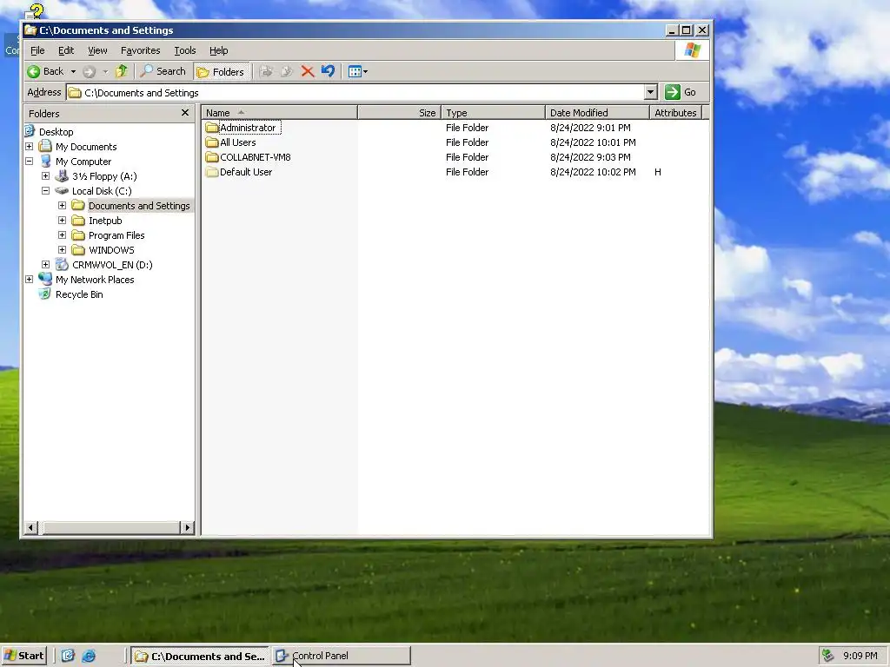Image resolution: width=890 pixels, height=667 pixels.
Task: Sort by the Attributes column header
Action: point(676,113)
